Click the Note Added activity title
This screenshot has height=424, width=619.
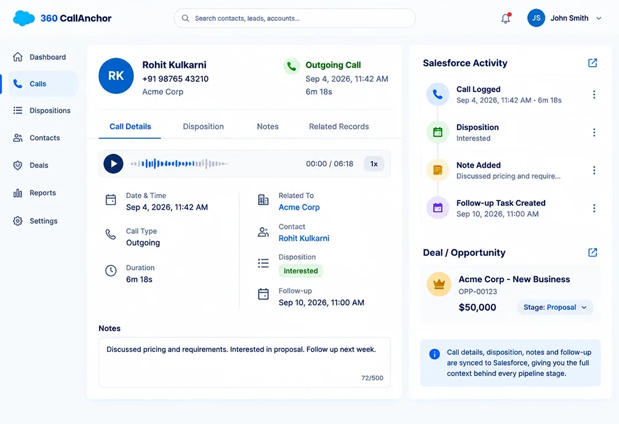(x=478, y=165)
